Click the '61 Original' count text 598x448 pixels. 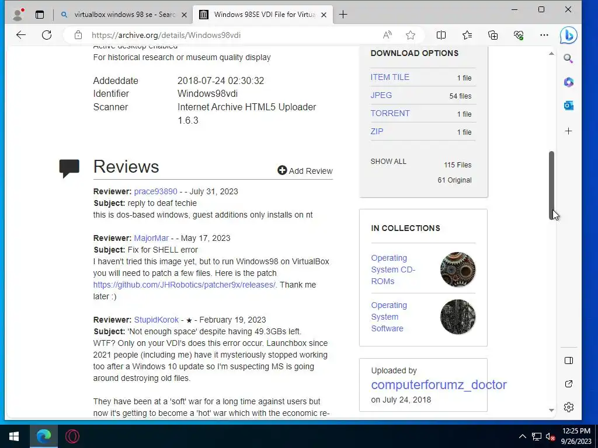tap(454, 180)
